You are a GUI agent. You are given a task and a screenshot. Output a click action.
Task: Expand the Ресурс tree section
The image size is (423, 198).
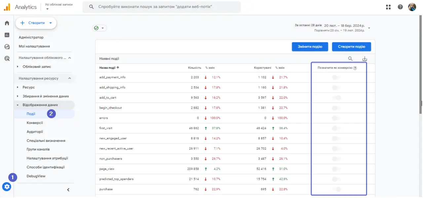[18, 87]
